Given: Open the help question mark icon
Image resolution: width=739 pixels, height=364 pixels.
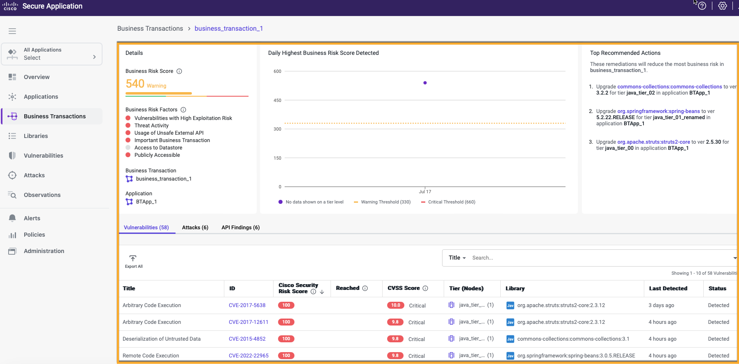Looking at the screenshot, I should pyautogui.click(x=702, y=6).
